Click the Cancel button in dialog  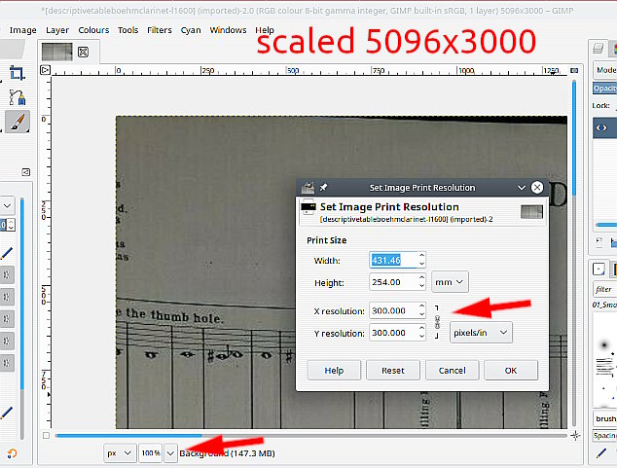click(453, 371)
